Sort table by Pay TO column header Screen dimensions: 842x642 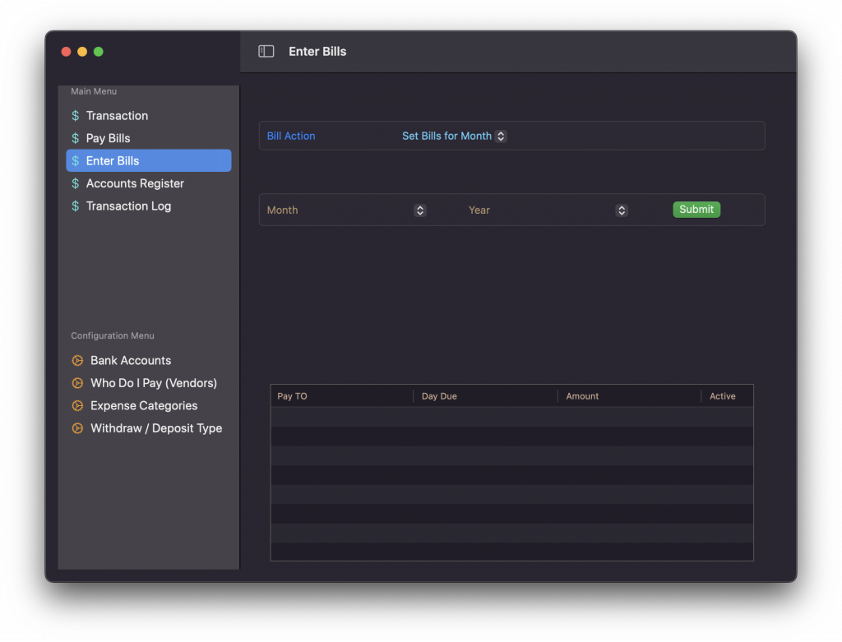pos(292,396)
